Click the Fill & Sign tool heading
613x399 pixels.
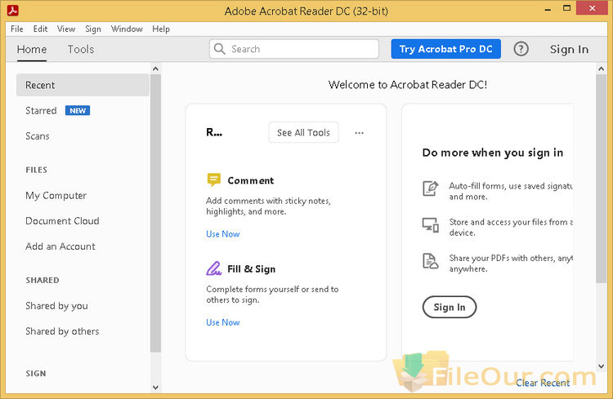(x=252, y=269)
